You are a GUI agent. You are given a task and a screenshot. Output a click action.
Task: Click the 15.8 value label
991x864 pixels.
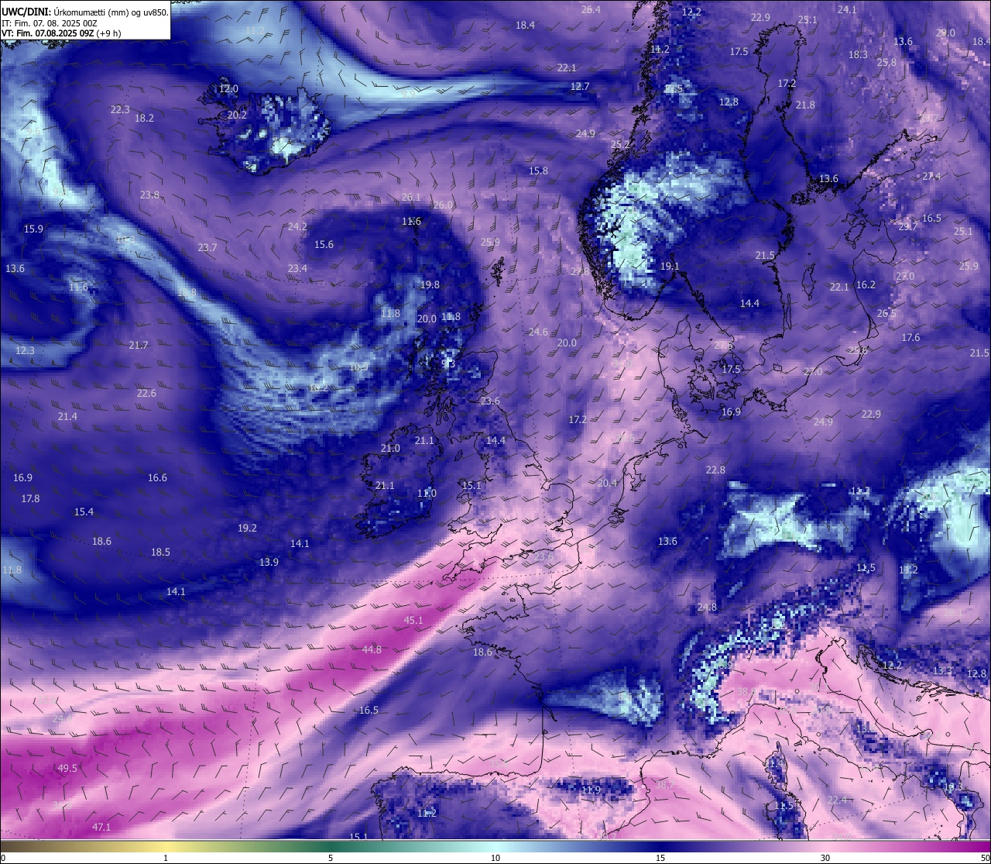coord(538,170)
